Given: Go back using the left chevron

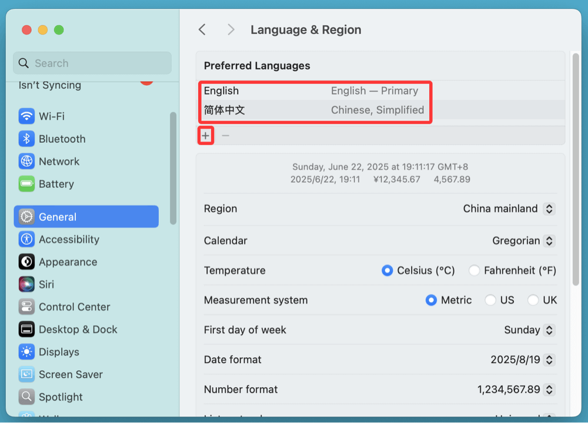Looking at the screenshot, I should pyautogui.click(x=202, y=30).
